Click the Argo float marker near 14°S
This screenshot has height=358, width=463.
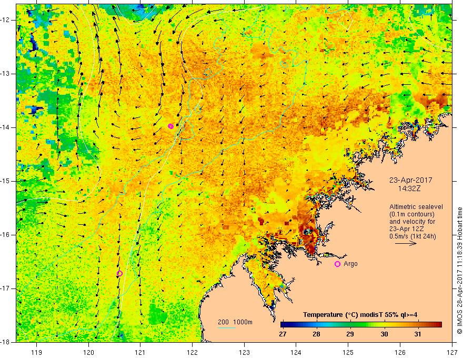[x=170, y=126]
